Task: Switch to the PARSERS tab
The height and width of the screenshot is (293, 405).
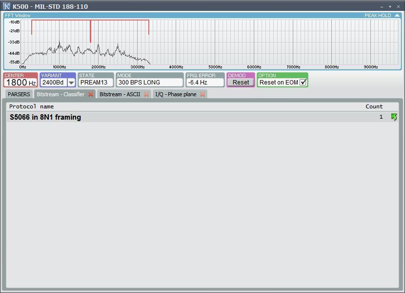Action: [19, 94]
